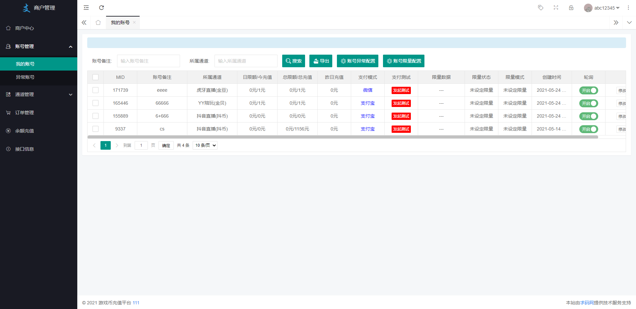The height and width of the screenshot is (309, 636).
Task: Navigate to 订单管理 in sidebar
Action: click(x=25, y=113)
